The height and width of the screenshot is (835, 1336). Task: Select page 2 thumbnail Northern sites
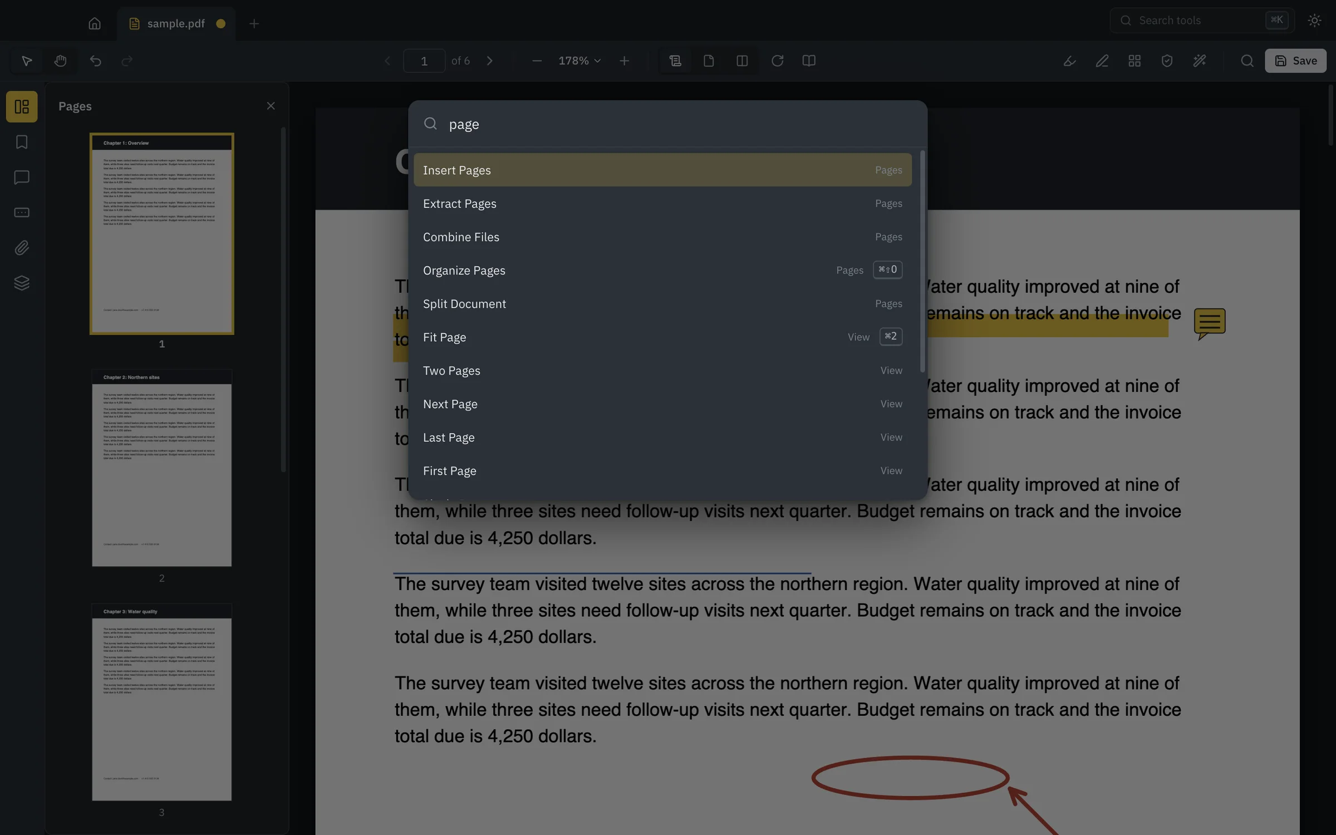pos(161,468)
